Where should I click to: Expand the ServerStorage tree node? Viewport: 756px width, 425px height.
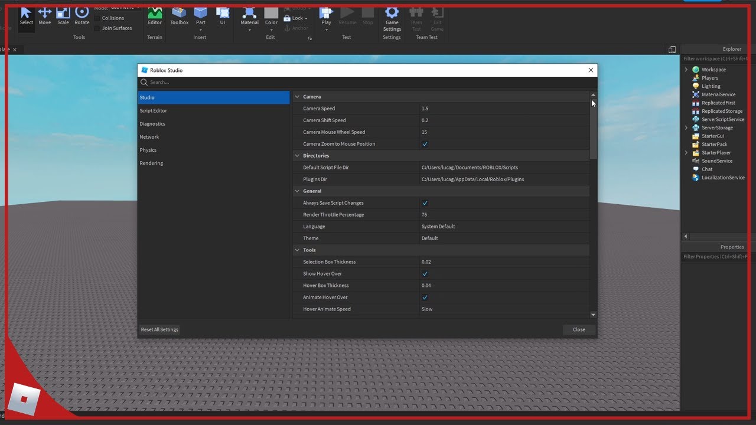[686, 127]
